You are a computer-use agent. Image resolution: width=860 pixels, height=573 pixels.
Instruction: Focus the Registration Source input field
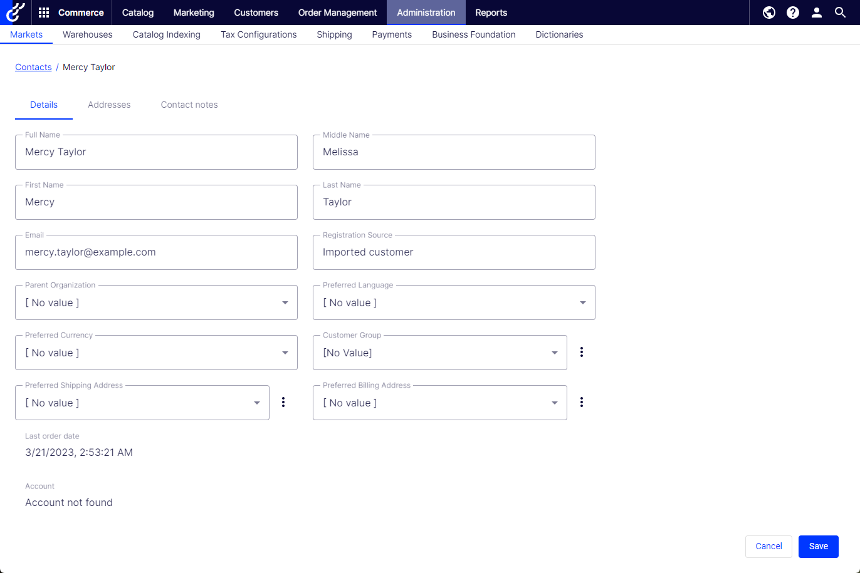454,252
